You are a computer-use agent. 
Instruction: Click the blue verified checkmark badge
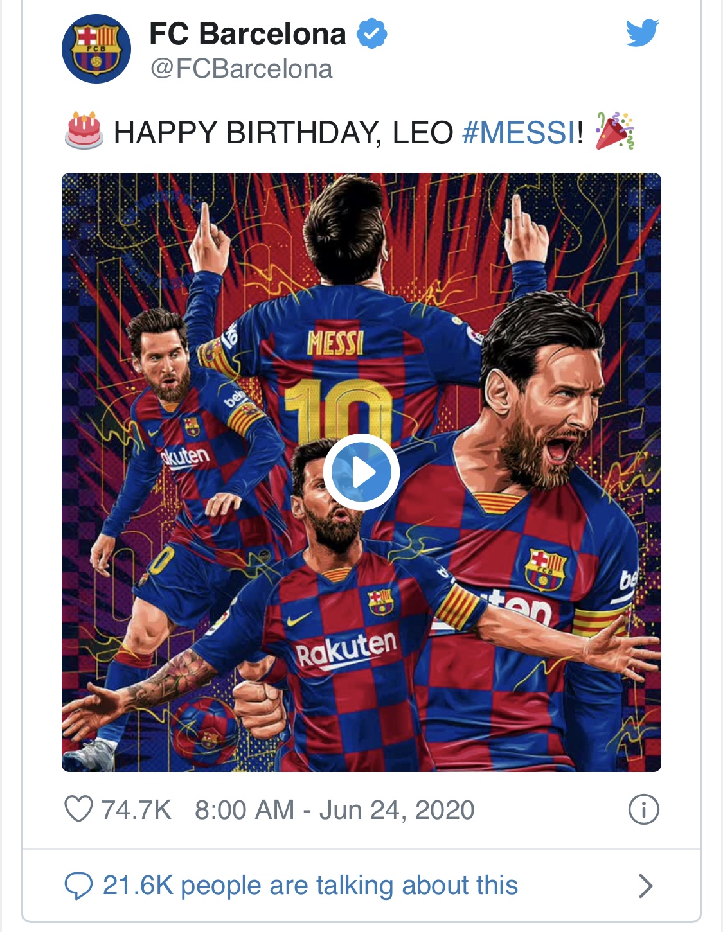371,33
